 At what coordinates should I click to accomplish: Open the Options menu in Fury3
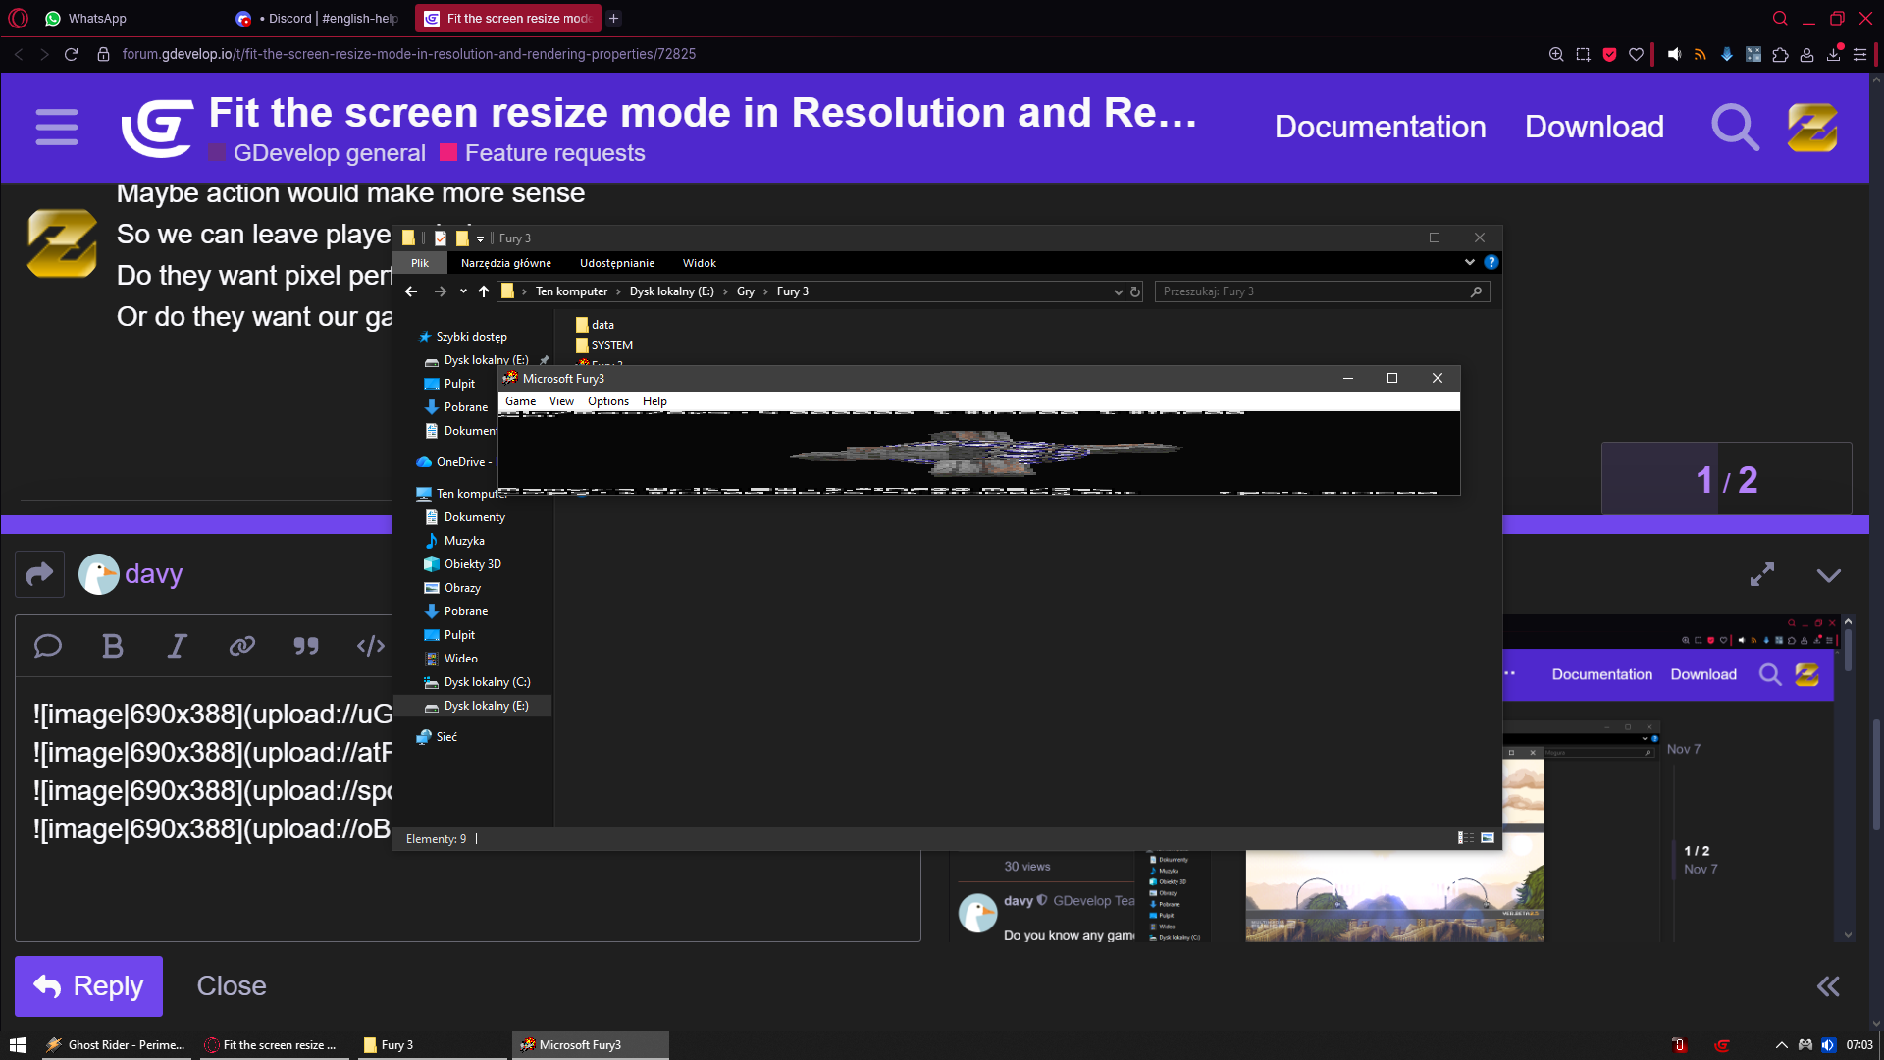click(607, 401)
